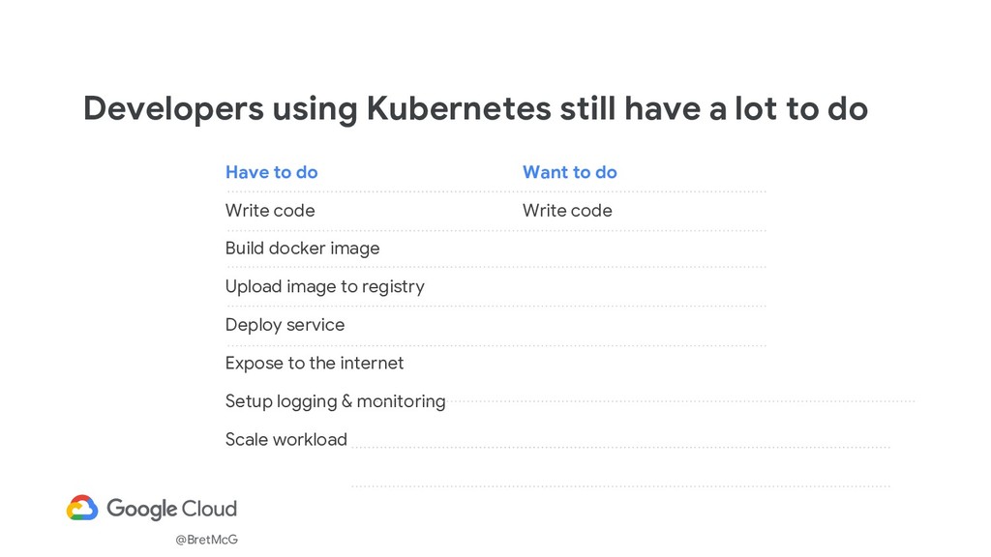Click the word 'Kubernetes' in the title
This screenshot has width=991, height=557.
pos(458,109)
